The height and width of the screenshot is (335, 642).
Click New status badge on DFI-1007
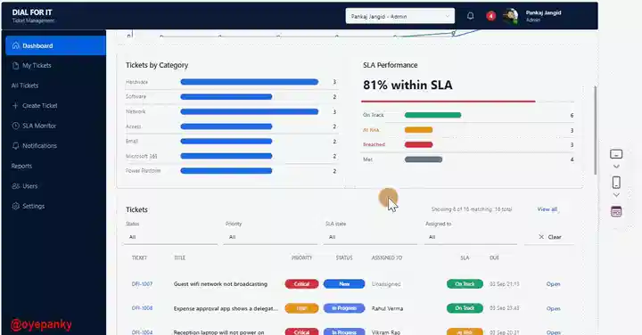[344, 284]
